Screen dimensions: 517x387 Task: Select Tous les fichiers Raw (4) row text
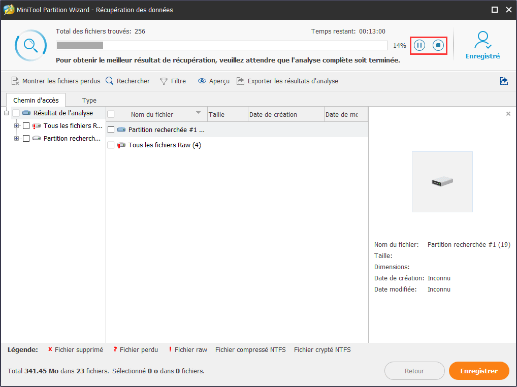[x=165, y=145]
